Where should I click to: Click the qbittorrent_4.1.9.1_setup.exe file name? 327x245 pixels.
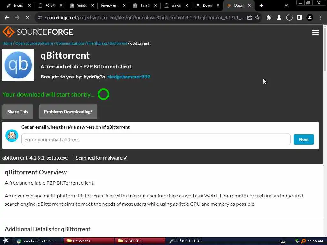(x=35, y=158)
